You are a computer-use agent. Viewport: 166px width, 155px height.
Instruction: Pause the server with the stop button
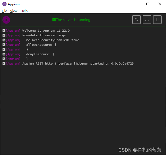157,20
